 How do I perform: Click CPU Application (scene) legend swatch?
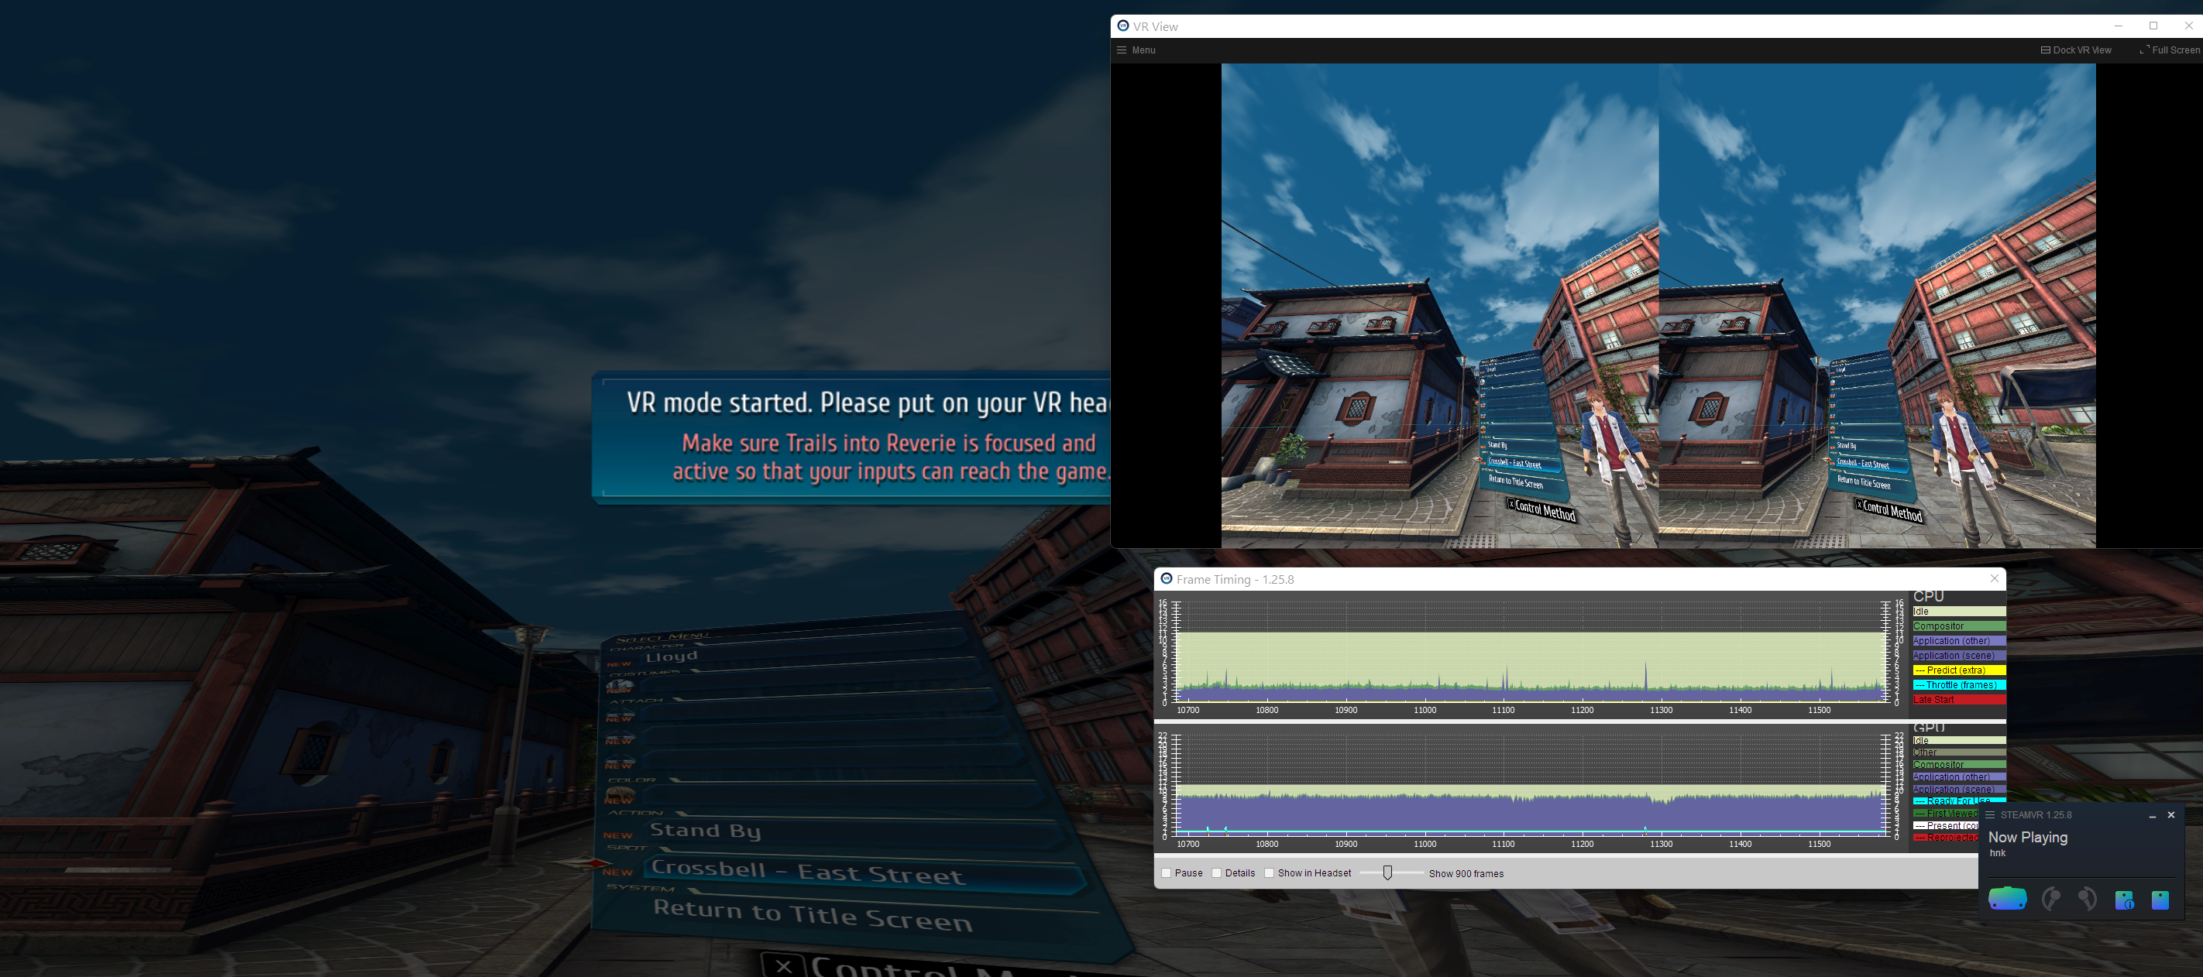point(1958,656)
